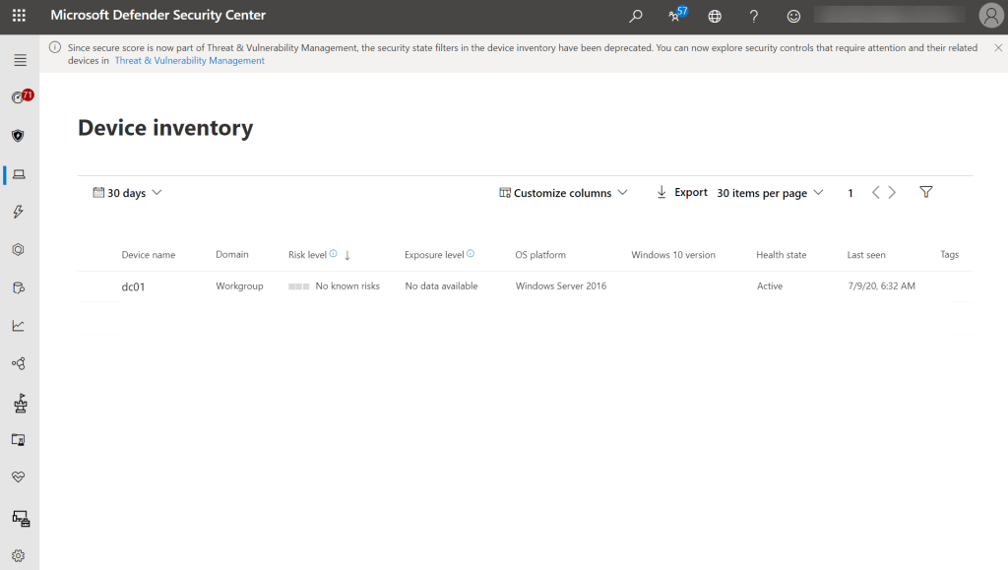1008x570 pixels.
Task: Open the dashboard icon with red badge
Action: [19, 97]
